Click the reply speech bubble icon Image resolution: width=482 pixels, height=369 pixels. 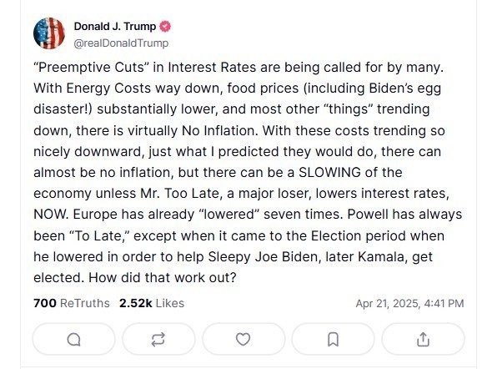click(73, 340)
